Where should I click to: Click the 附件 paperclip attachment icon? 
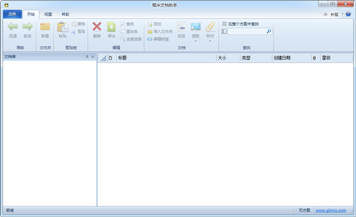(x=210, y=27)
